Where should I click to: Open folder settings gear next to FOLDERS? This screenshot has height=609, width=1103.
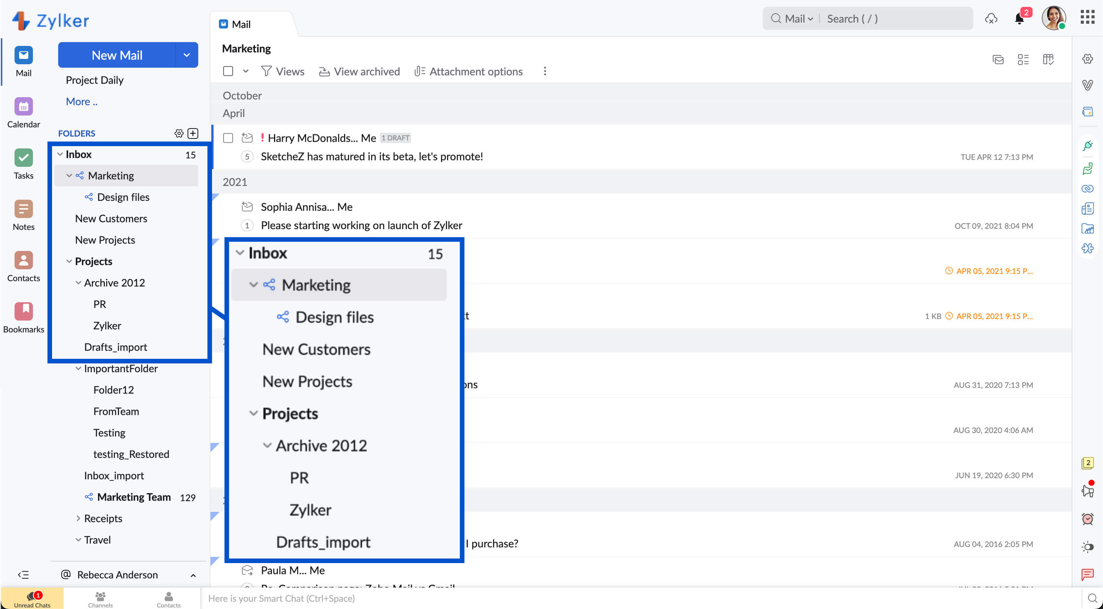tap(179, 133)
